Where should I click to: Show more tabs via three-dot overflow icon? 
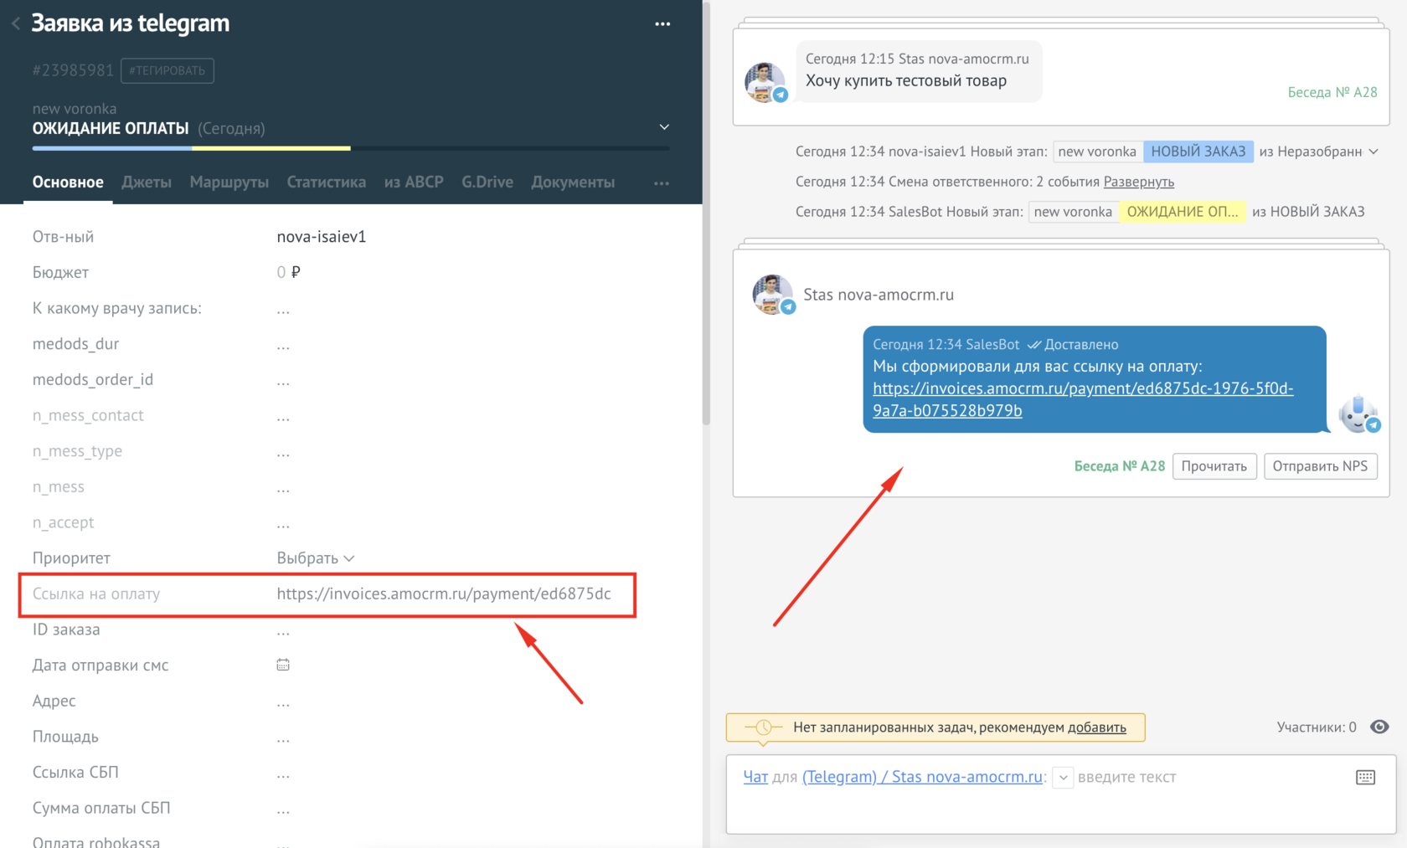[x=661, y=182]
